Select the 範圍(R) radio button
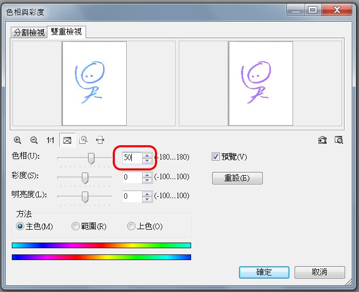Screen dimensions: 359x292 tap(75, 226)
